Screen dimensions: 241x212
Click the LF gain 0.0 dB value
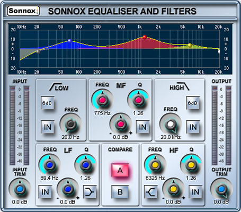coord(68,202)
